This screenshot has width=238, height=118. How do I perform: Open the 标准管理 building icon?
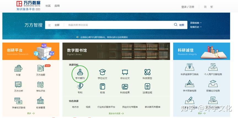coord(40,101)
